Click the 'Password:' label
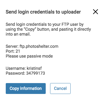 pos(16,73)
